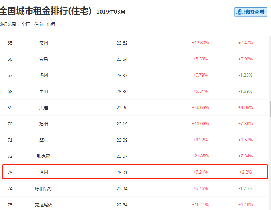
Task: Open the city link 大理
Action: click(x=44, y=108)
